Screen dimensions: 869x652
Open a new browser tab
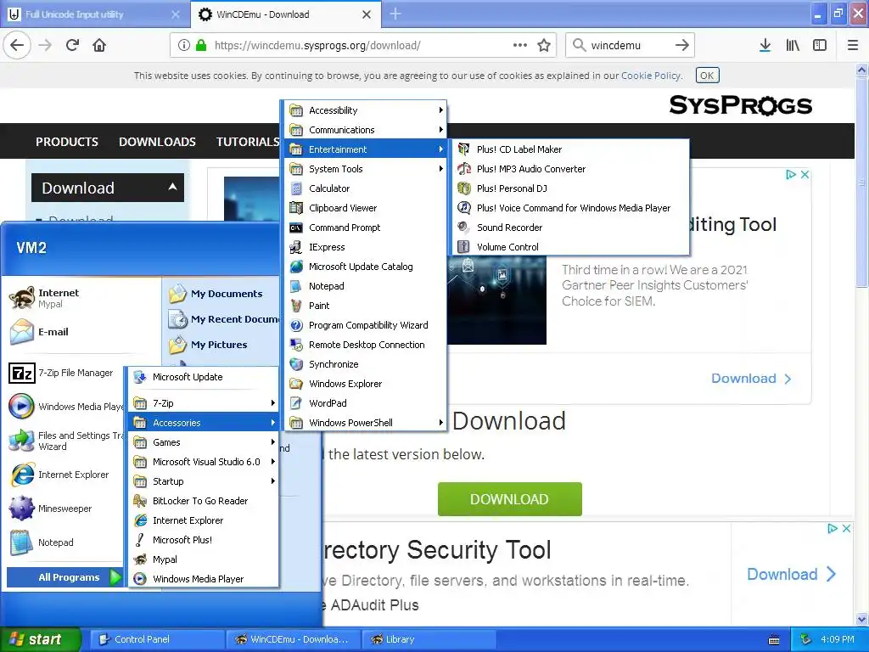click(395, 14)
